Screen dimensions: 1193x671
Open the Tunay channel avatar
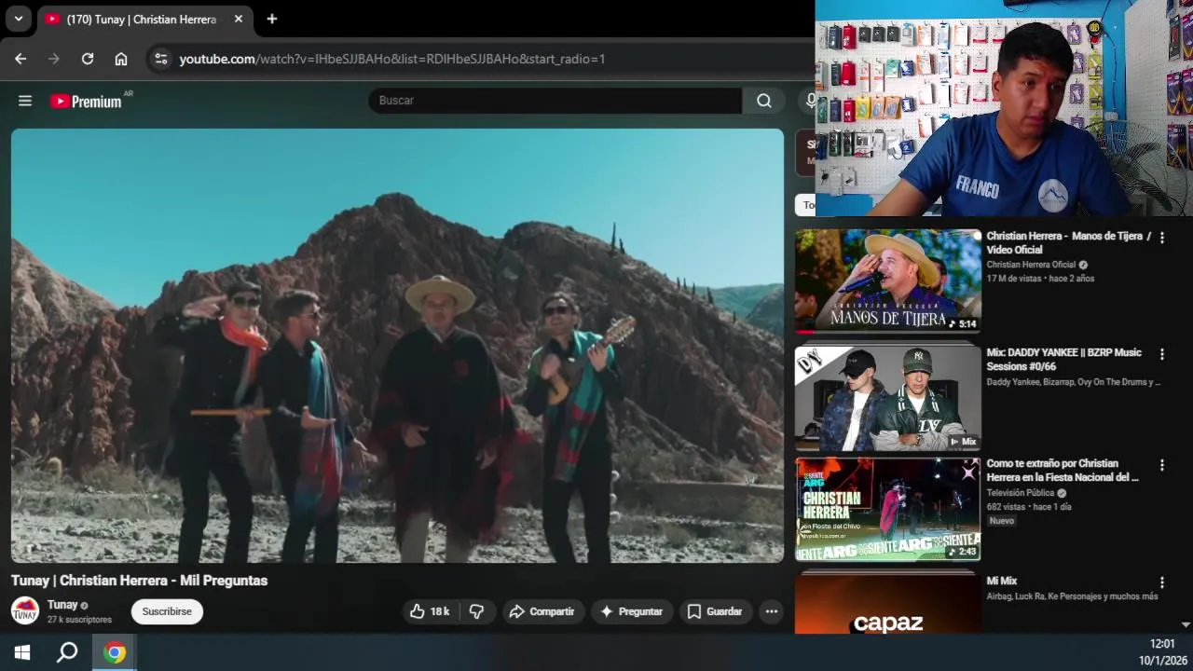pos(25,610)
